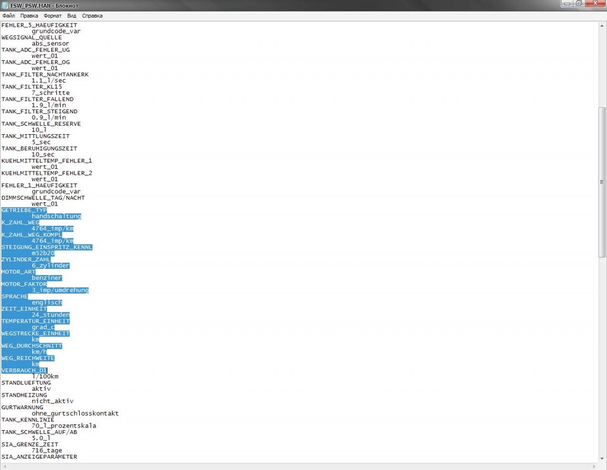Click the ohne_gurtschlosskontakt value

coord(75,414)
